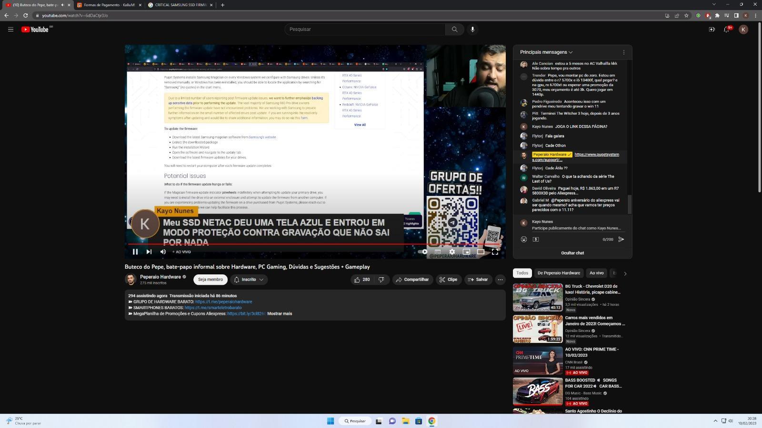Select De Peperaio Hardware filter chip
Image resolution: width=762 pixels, height=428 pixels.
tap(559, 273)
